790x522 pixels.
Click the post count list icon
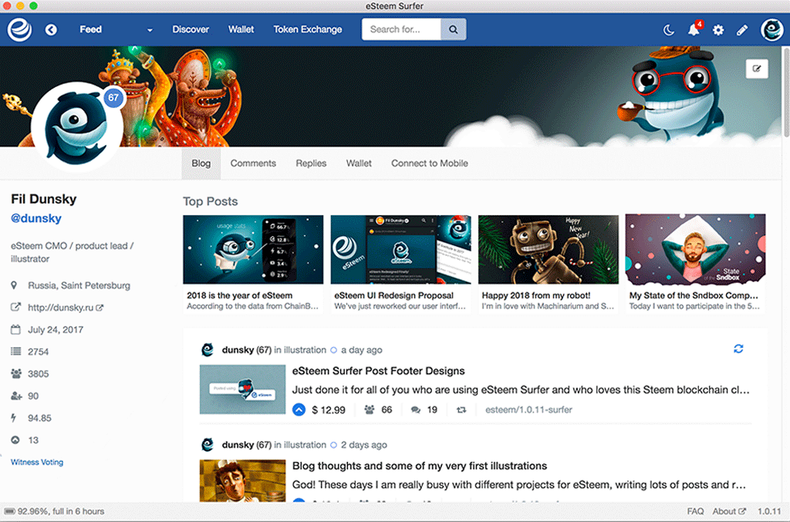click(x=15, y=352)
